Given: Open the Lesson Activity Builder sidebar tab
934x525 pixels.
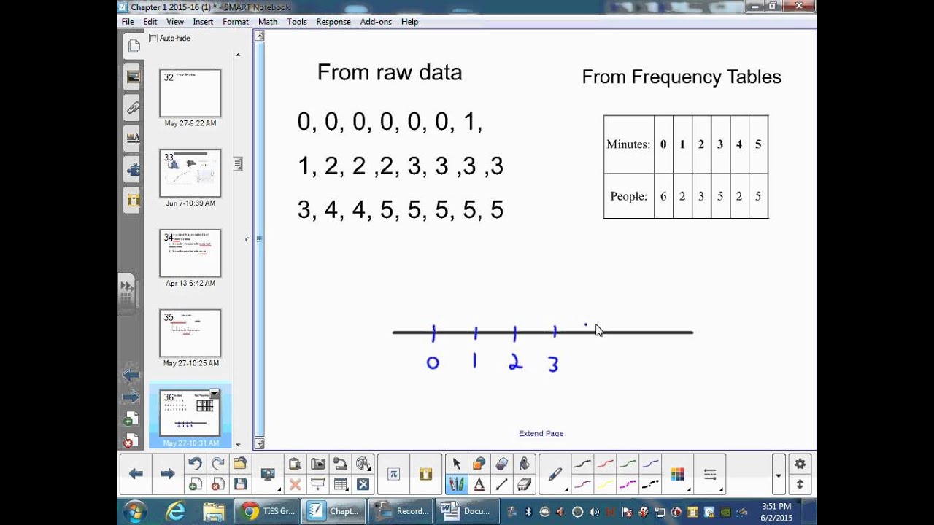Looking at the screenshot, I should point(133,200).
